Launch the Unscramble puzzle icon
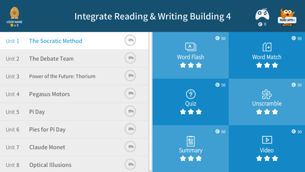The height and width of the screenshot is (172, 305). pos(267,94)
